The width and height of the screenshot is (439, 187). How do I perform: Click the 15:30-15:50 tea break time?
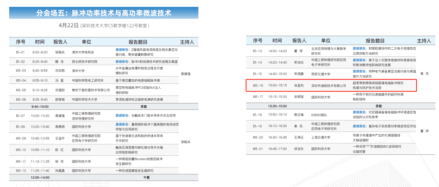(x=277, y=106)
